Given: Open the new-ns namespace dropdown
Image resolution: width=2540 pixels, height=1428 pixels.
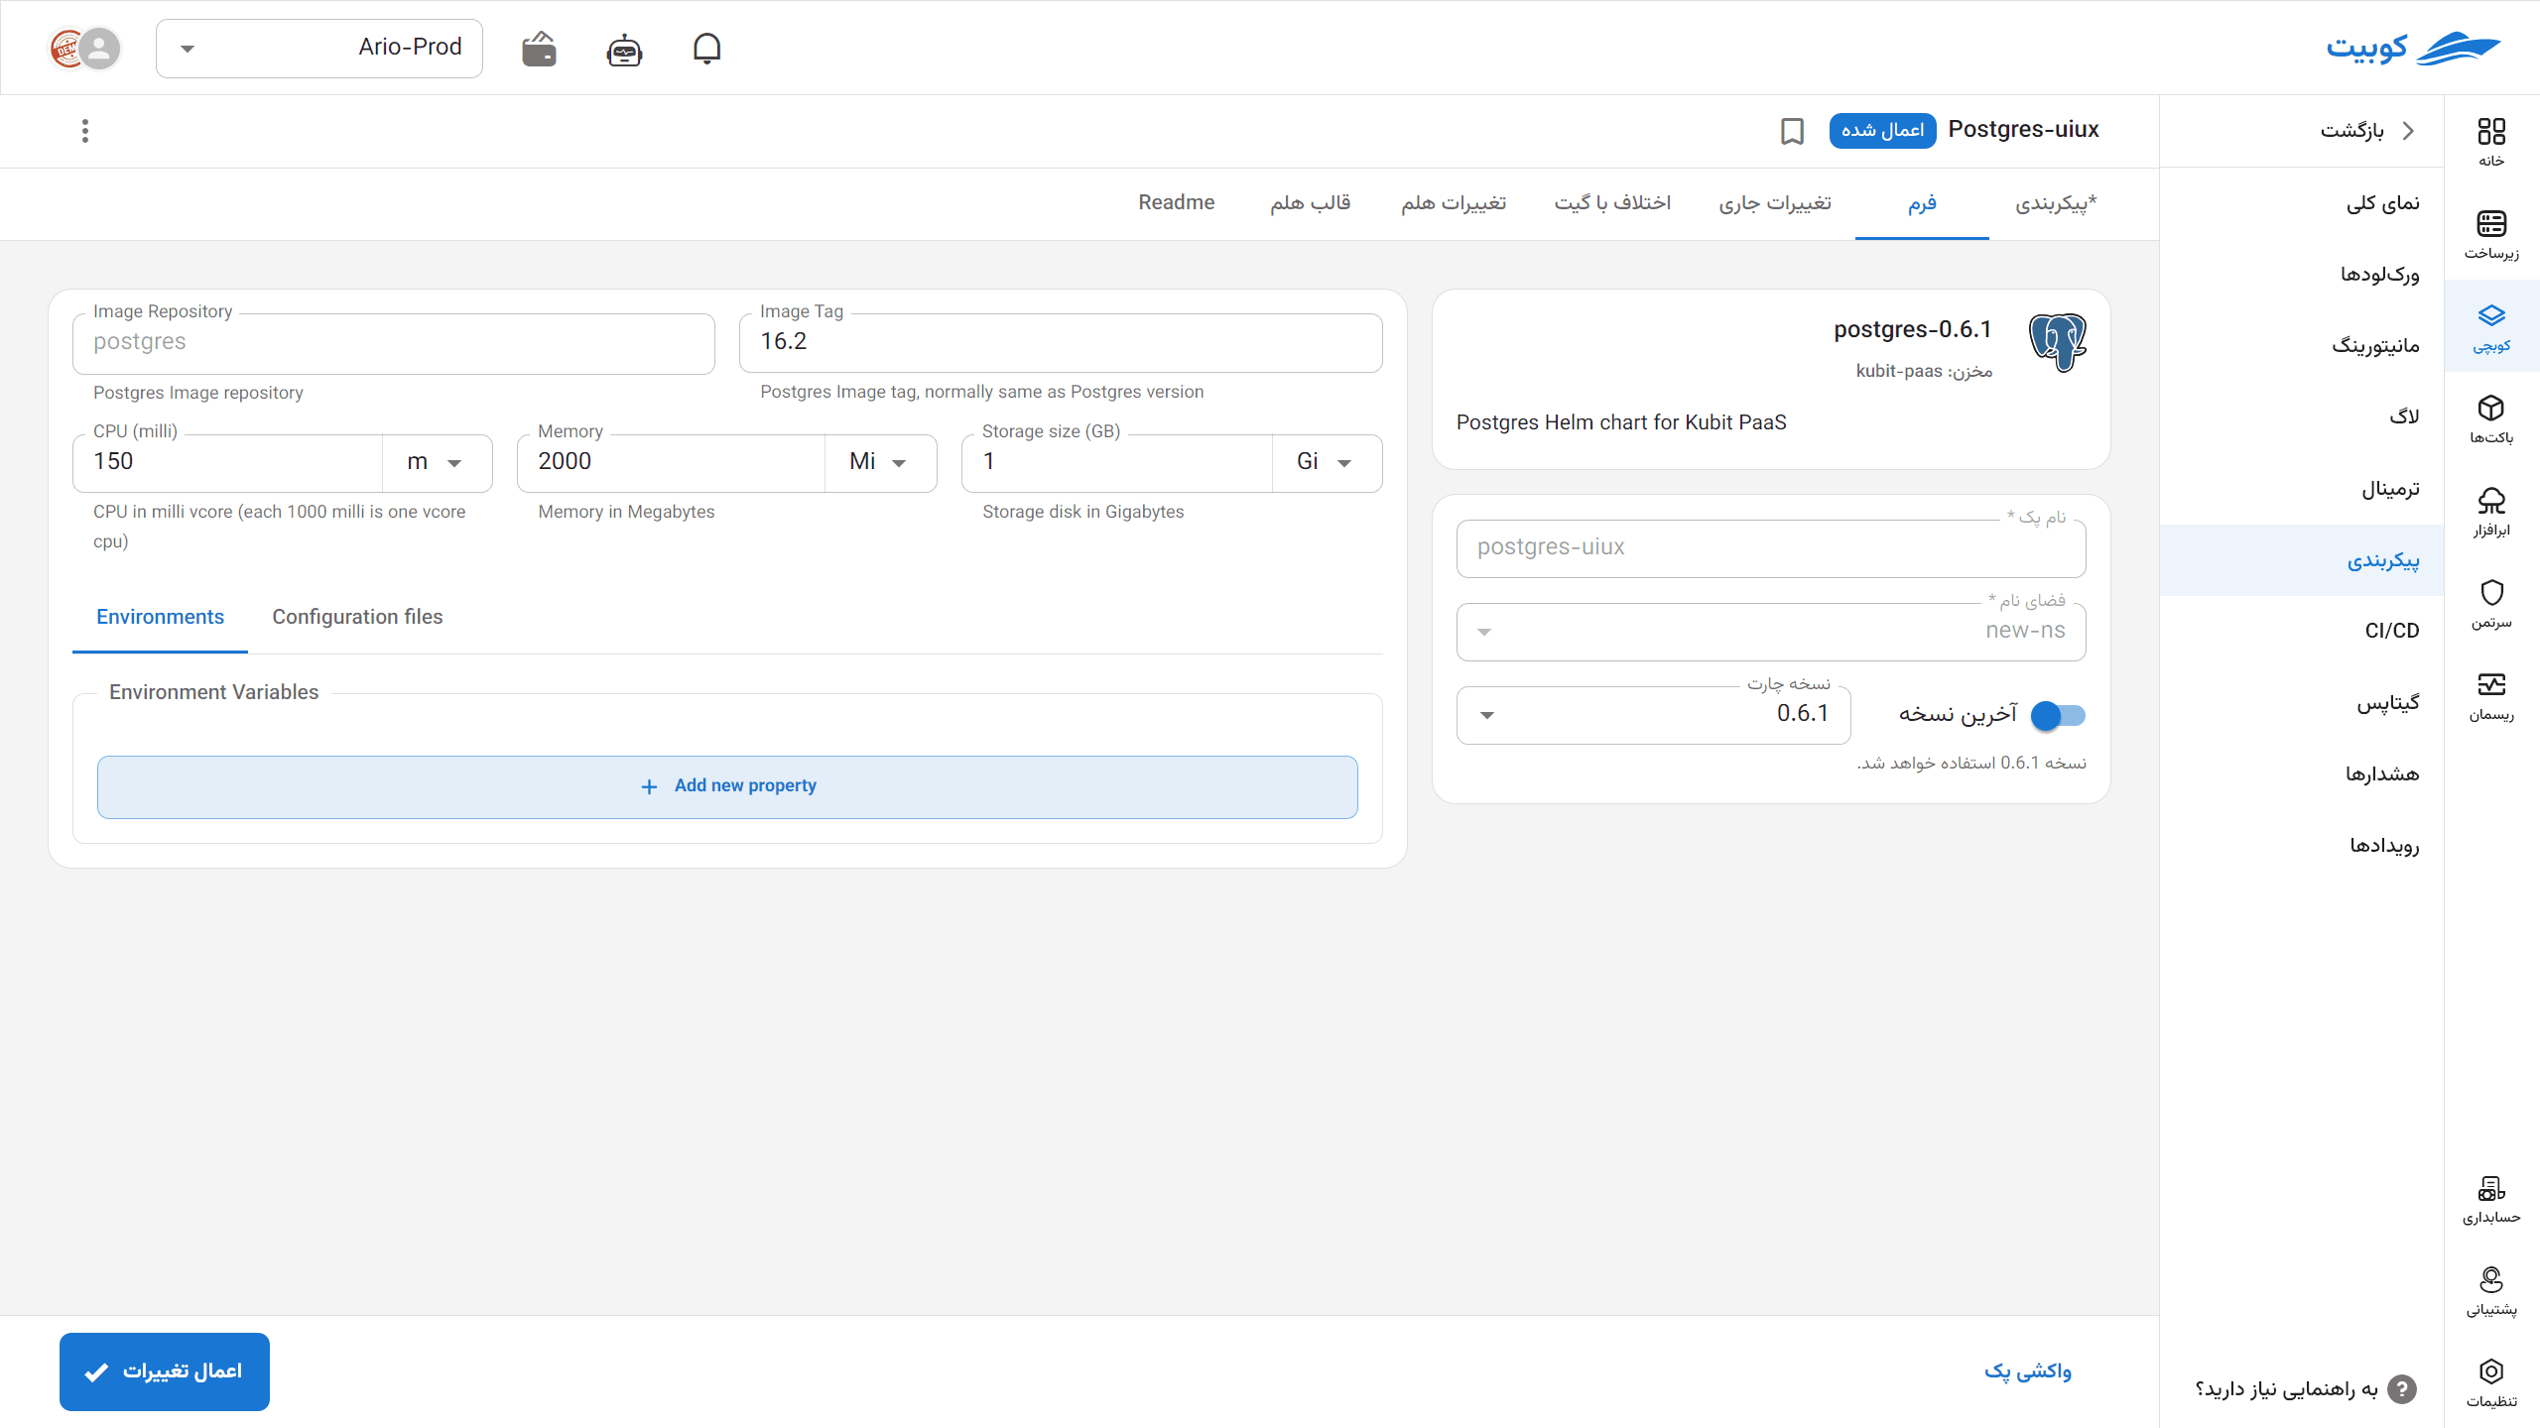Looking at the screenshot, I should (1770, 632).
